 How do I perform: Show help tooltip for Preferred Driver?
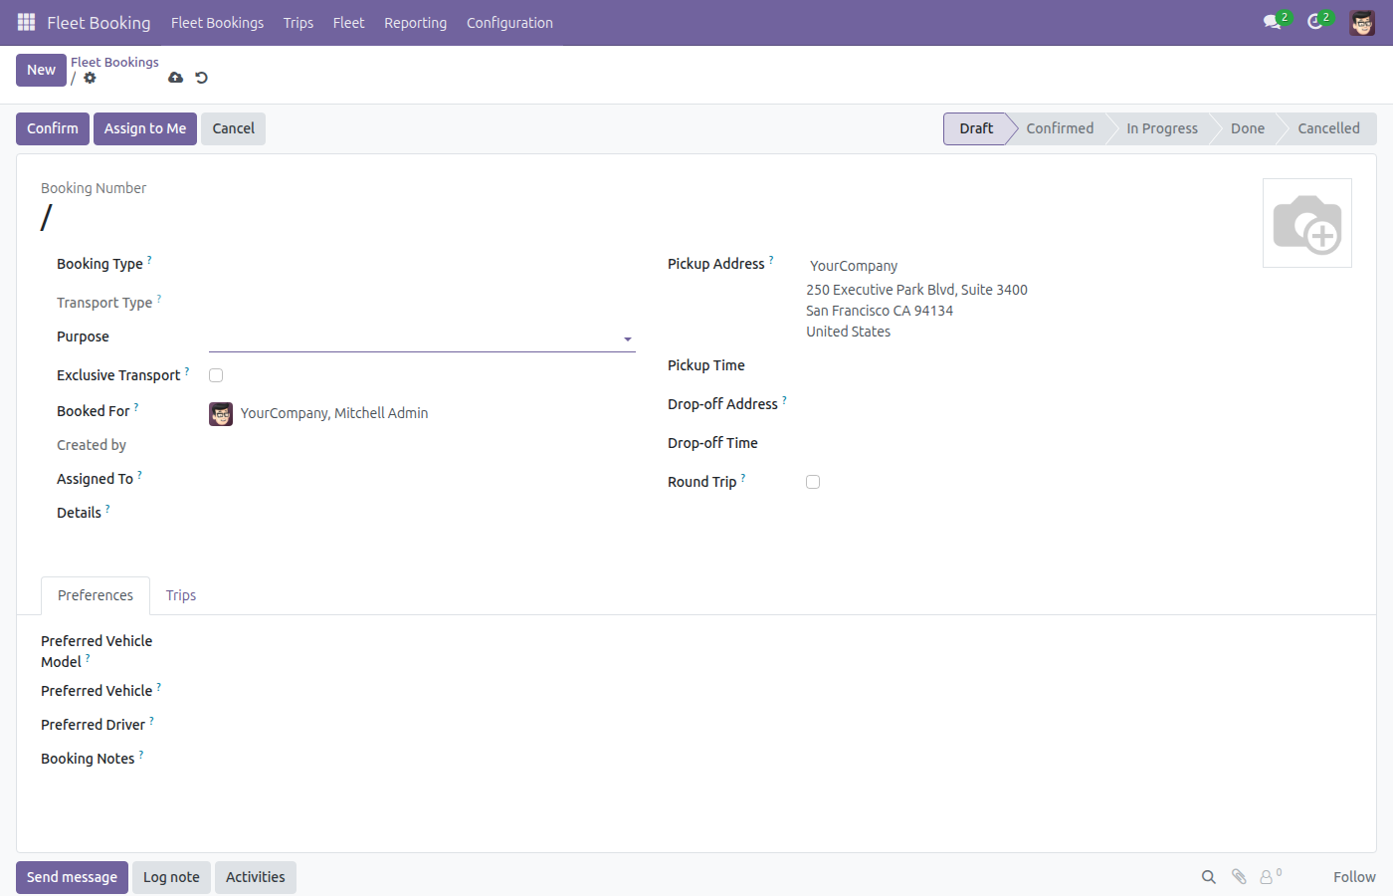(x=151, y=721)
